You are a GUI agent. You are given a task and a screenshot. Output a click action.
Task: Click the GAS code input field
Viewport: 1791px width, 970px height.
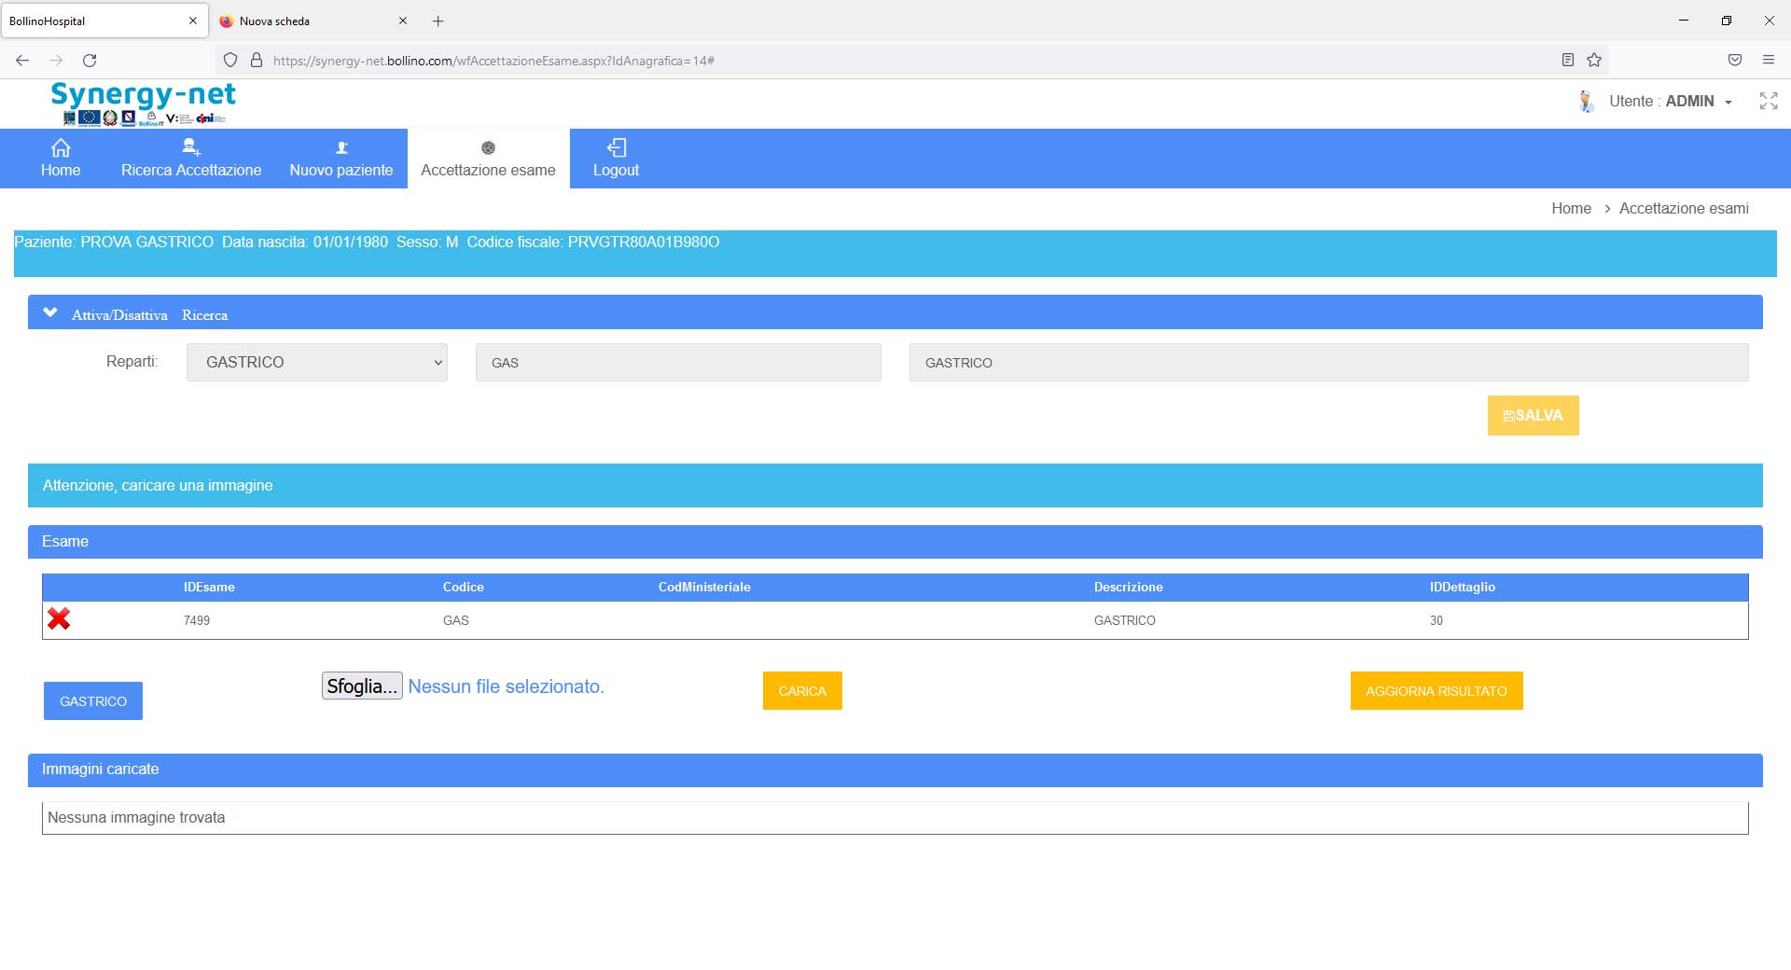coord(677,363)
